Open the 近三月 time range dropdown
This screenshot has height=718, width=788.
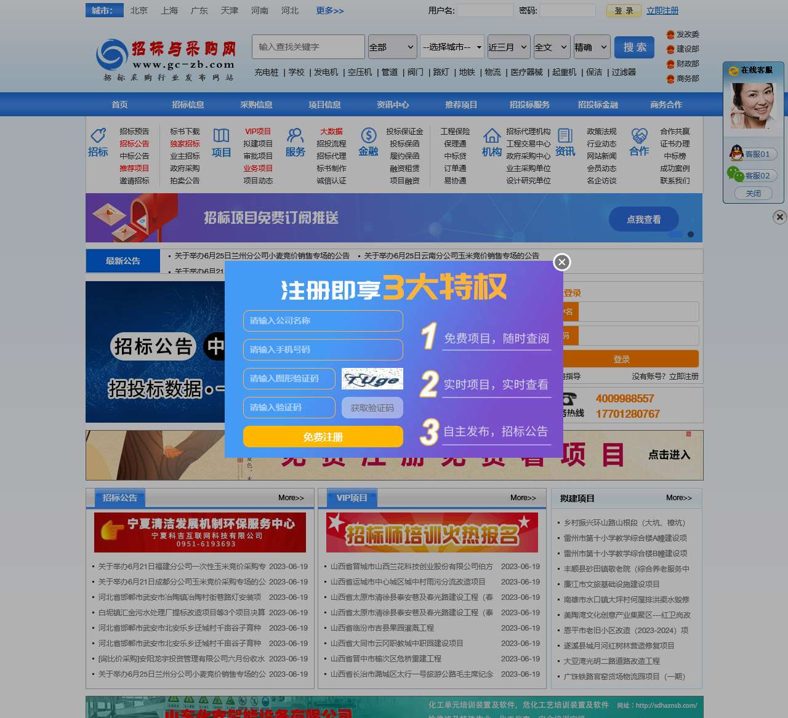point(508,47)
